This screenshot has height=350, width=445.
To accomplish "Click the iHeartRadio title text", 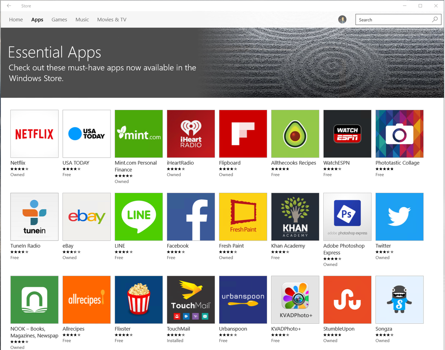I will (x=181, y=163).
